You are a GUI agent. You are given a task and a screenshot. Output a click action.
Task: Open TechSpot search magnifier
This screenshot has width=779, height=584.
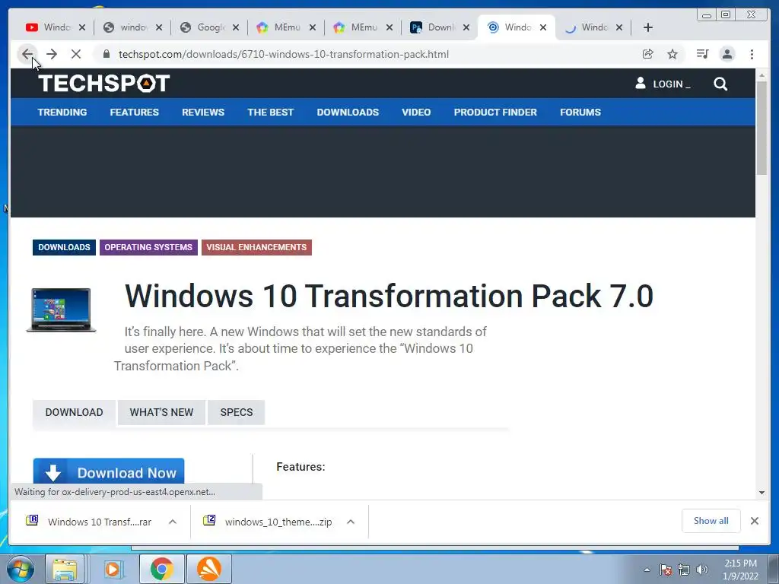pos(720,84)
